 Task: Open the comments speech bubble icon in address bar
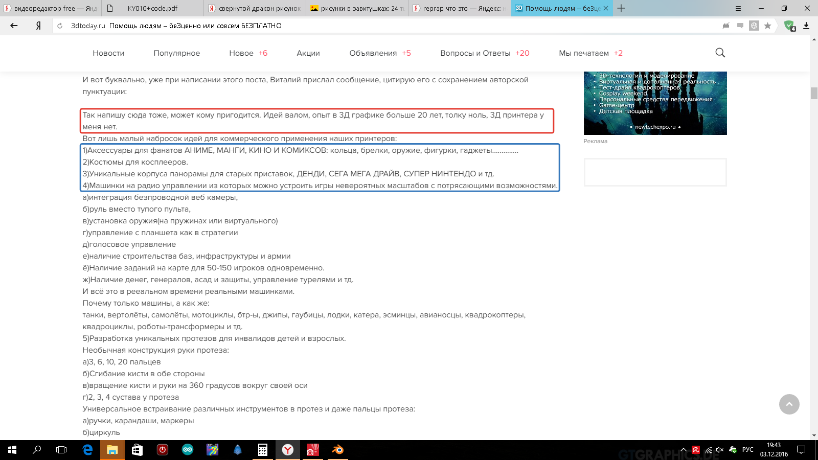pos(740,26)
